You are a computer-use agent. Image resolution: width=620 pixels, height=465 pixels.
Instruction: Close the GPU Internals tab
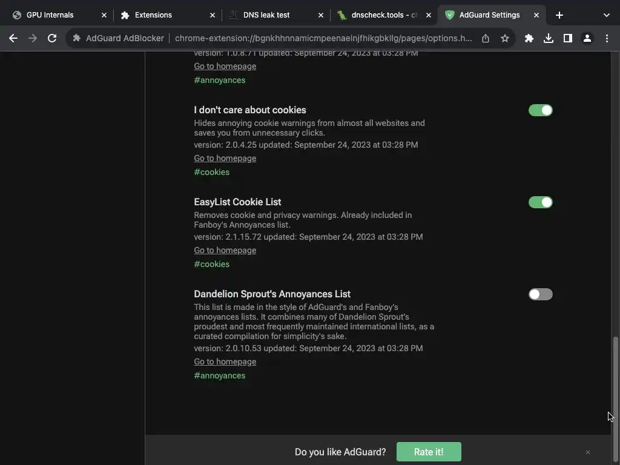[x=104, y=15]
